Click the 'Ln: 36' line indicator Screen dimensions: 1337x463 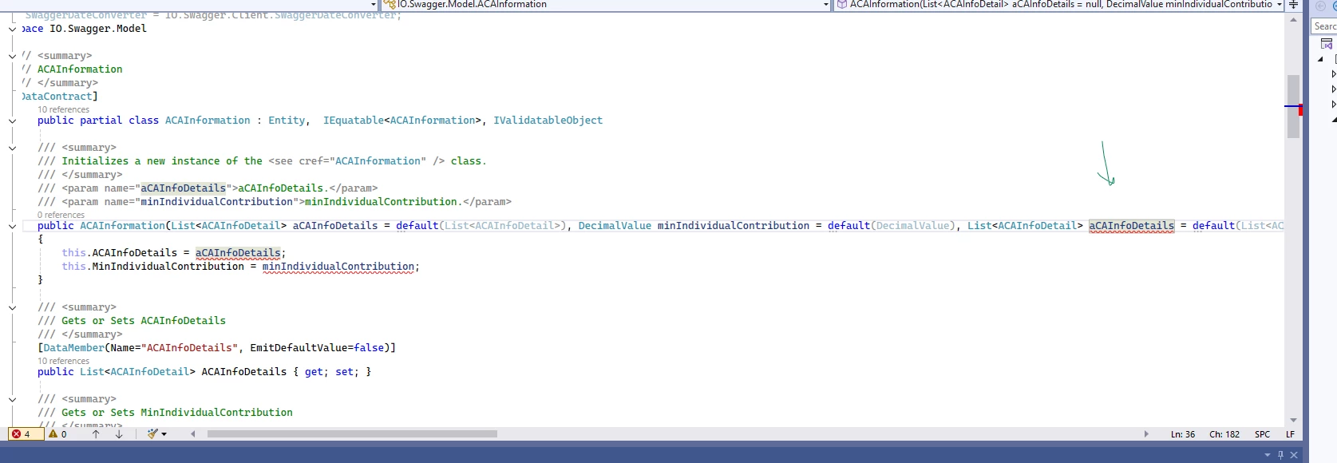[1183, 434]
